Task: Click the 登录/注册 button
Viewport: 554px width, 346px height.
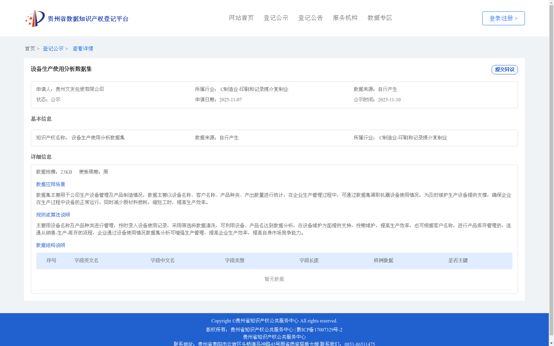Action: [503, 18]
